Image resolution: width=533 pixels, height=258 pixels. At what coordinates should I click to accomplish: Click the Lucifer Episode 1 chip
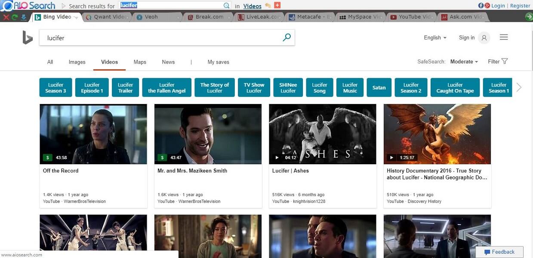92,87
